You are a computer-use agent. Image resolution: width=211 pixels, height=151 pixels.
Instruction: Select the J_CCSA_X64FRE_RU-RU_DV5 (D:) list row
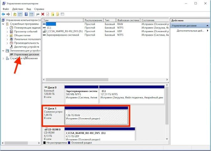coord(105,31)
